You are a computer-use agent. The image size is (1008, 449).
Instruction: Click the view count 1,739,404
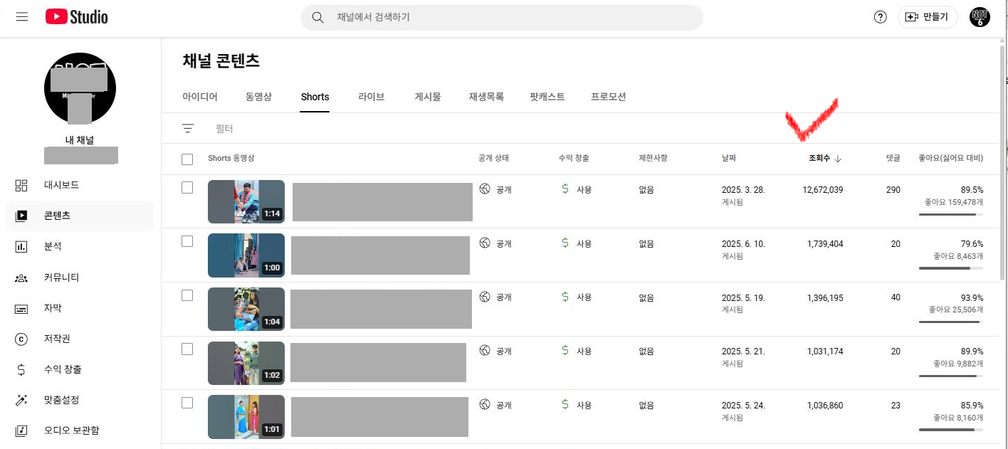click(x=825, y=244)
